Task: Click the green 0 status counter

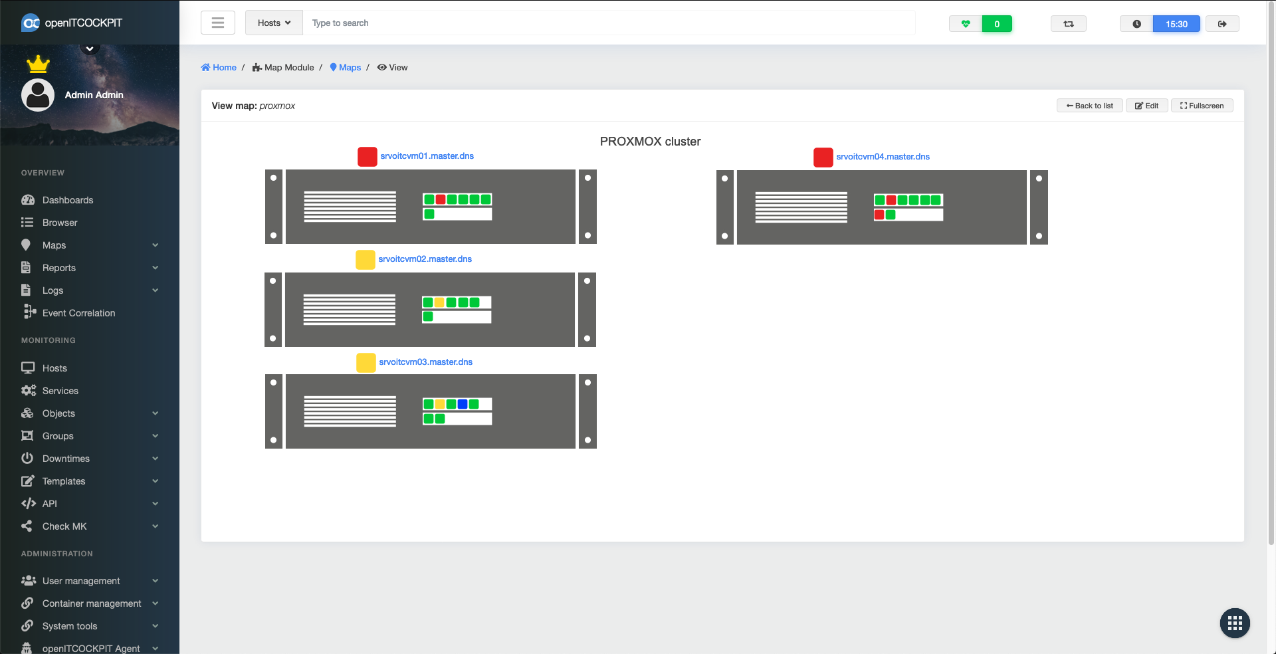Action: [997, 24]
